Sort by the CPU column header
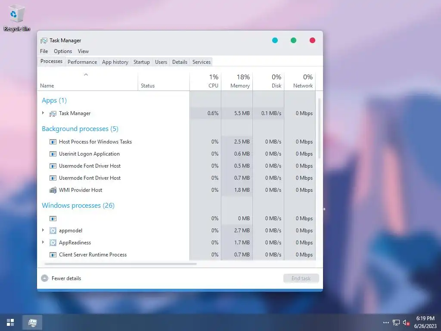 point(205,81)
